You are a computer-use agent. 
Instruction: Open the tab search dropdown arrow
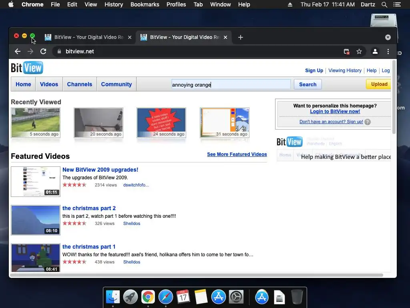(x=388, y=37)
